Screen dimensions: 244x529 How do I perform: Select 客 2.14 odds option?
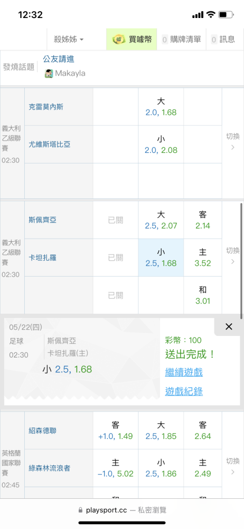(x=203, y=220)
